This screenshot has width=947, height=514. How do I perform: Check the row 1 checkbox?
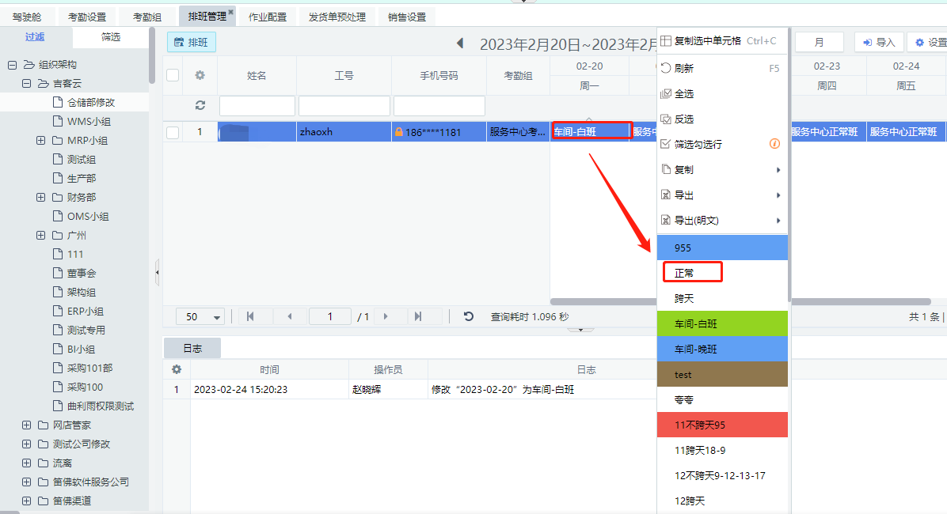[x=173, y=132]
